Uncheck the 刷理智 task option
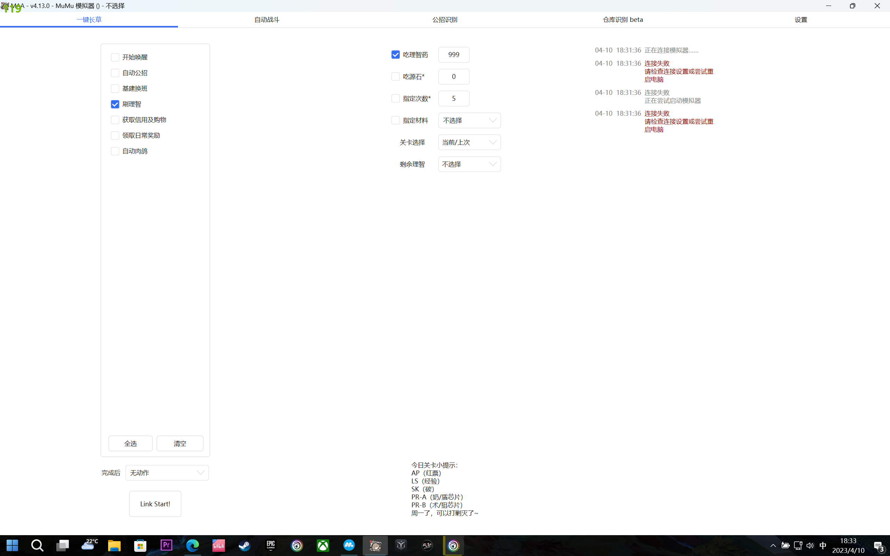890x556 pixels. pyautogui.click(x=115, y=104)
